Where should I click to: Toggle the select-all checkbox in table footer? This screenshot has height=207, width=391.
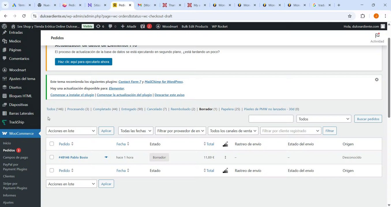pos(52,170)
